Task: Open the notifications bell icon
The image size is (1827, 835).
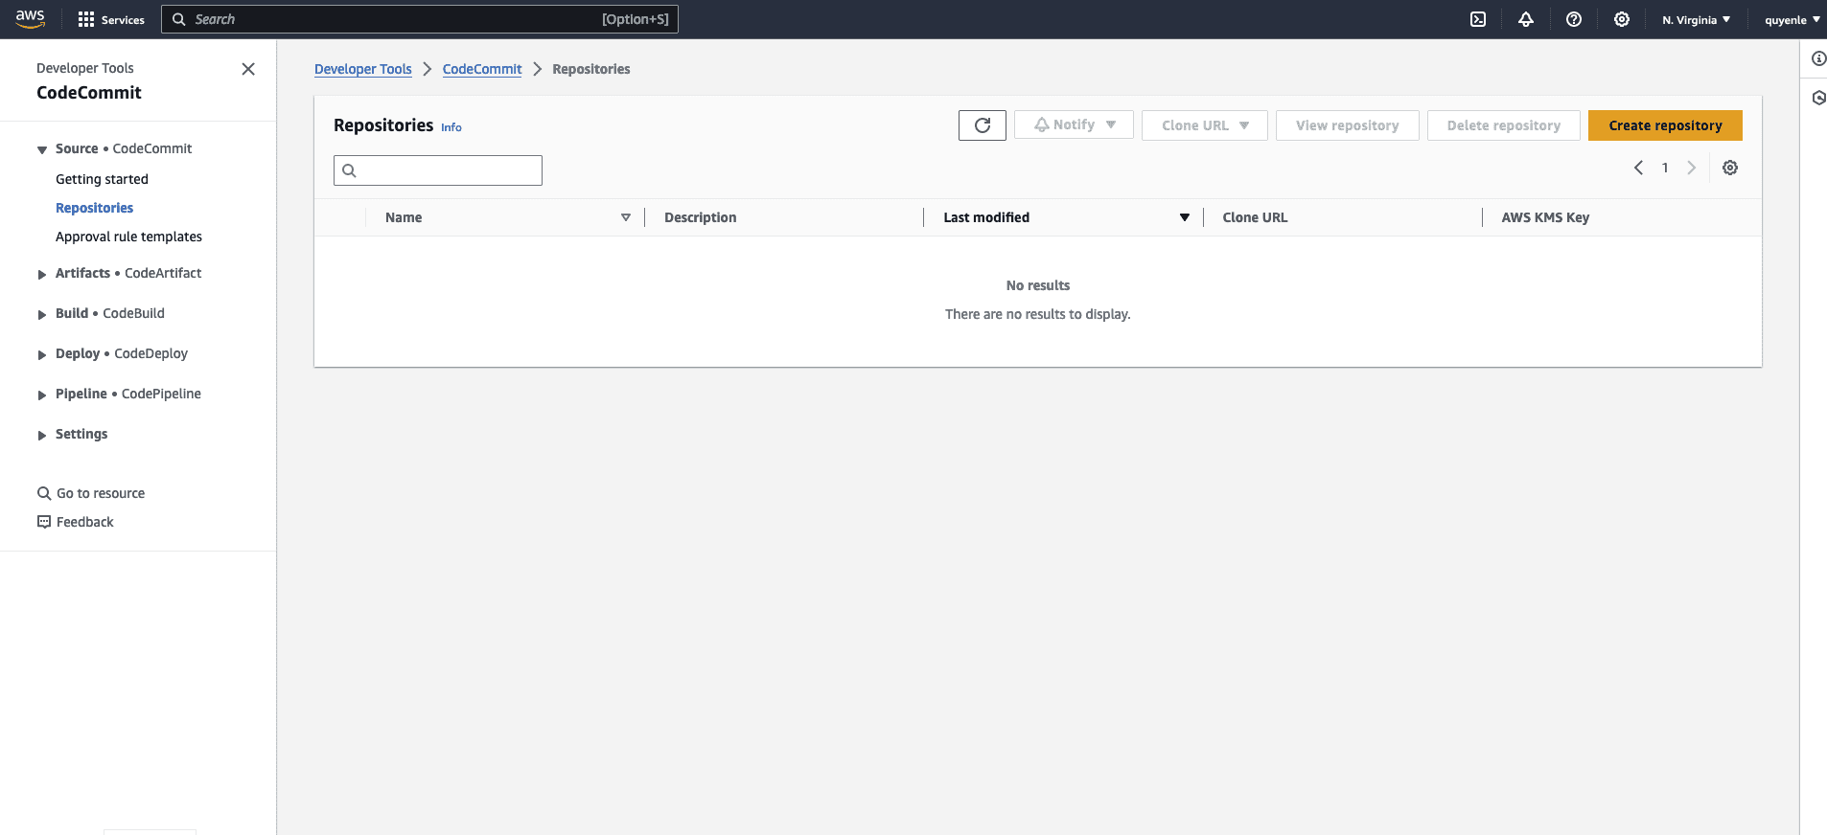Action: (1526, 19)
